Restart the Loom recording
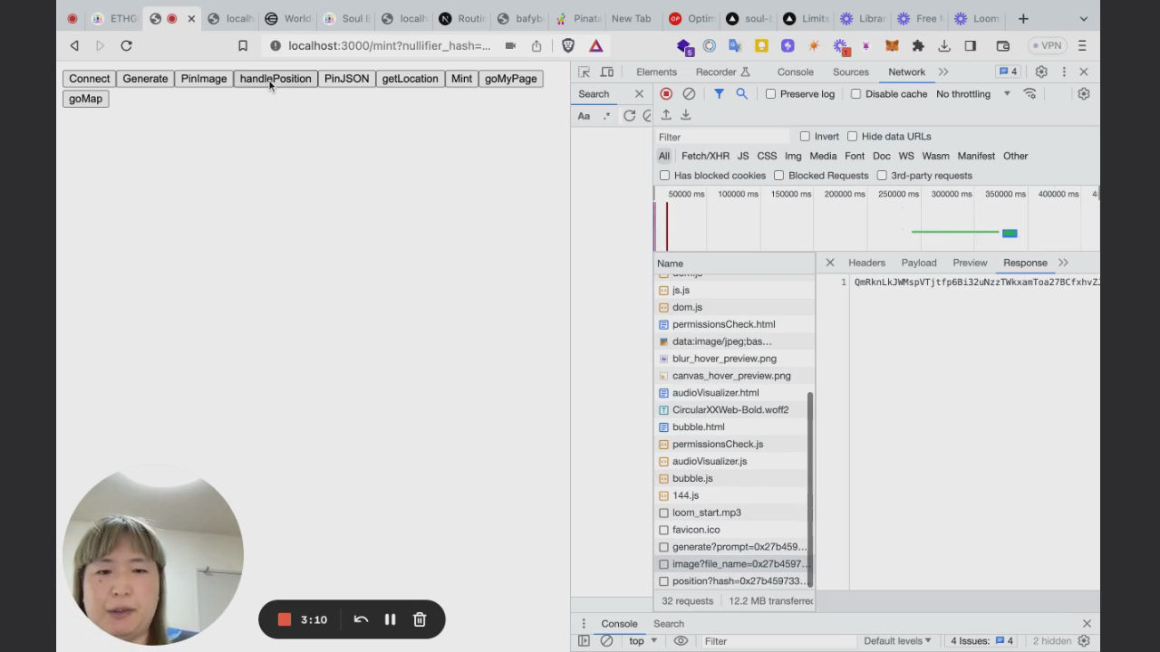Image resolution: width=1160 pixels, height=652 pixels. tap(361, 619)
